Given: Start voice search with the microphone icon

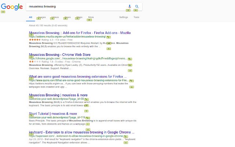Looking at the screenshot, I should (x=130, y=7).
